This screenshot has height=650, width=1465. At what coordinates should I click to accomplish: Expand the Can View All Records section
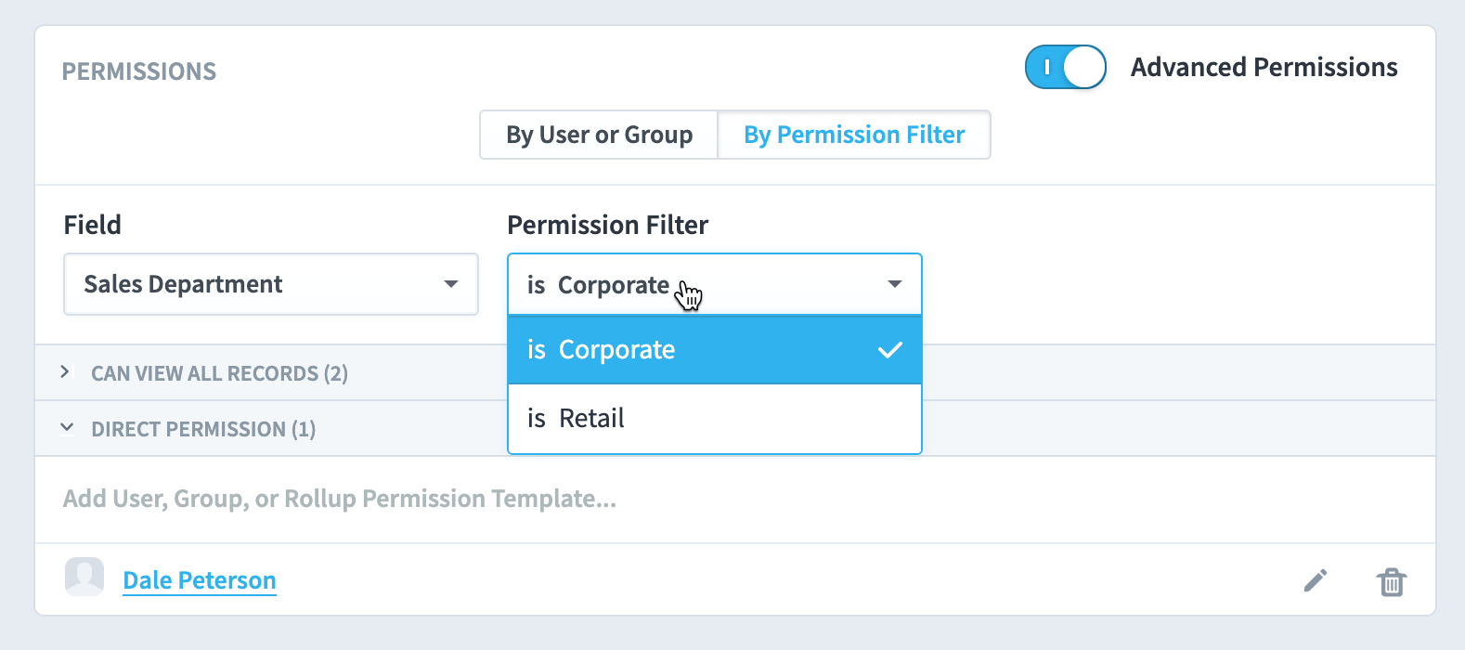point(65,372)
